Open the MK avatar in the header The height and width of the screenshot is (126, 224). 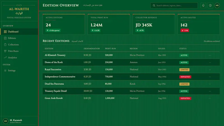tap(217, 5)
